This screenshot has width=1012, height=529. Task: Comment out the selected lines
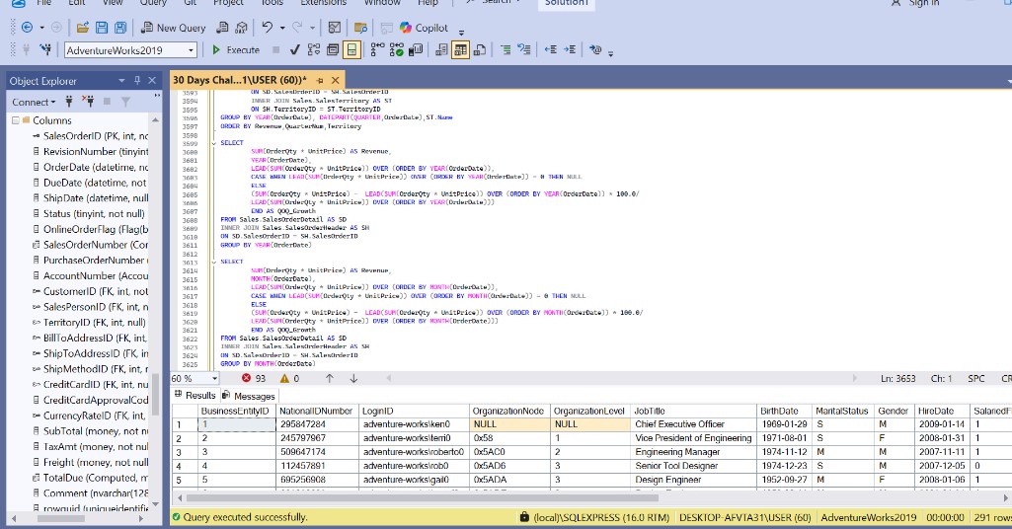pyautogui.click(x=506, y=49)
